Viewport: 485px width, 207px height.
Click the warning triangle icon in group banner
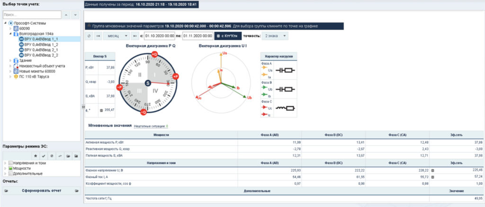coord(89,26)
